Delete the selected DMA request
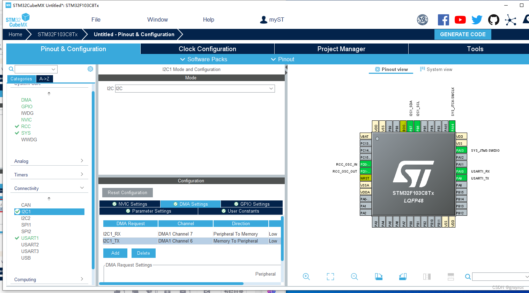 (143, 253)
